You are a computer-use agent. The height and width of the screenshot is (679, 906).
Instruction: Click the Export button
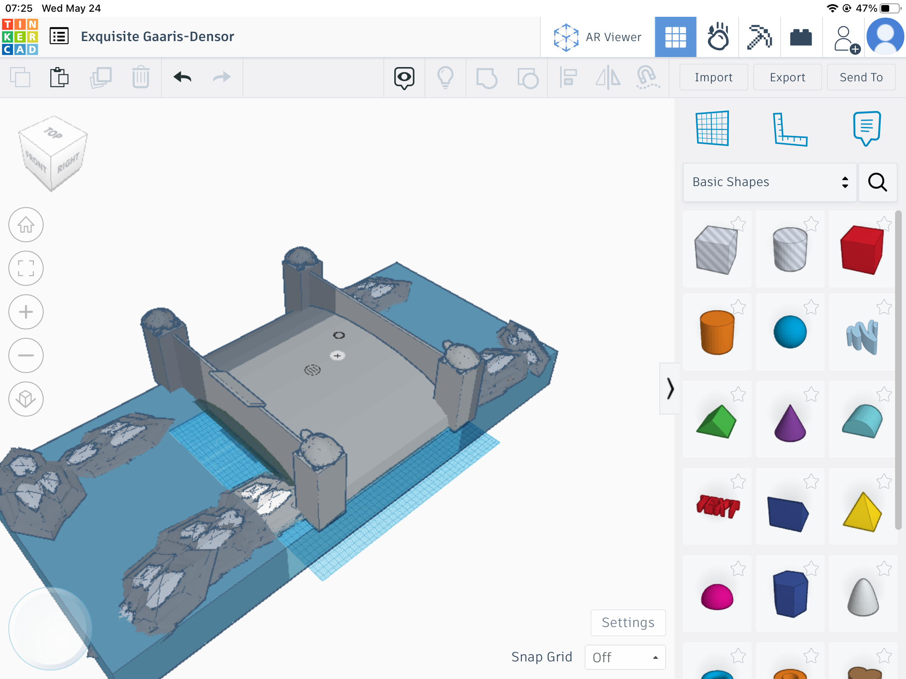coord(787,77)
